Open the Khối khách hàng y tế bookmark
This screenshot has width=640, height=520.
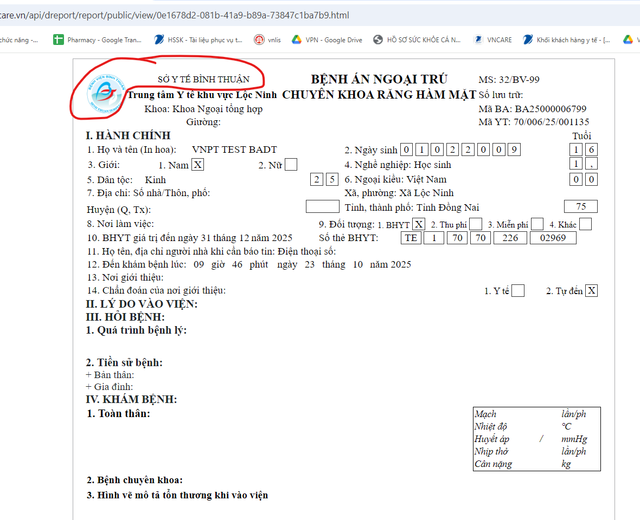567,40
